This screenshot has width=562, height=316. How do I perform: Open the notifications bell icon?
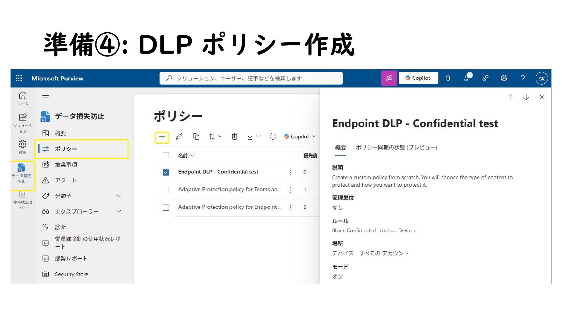click(448, 78)
